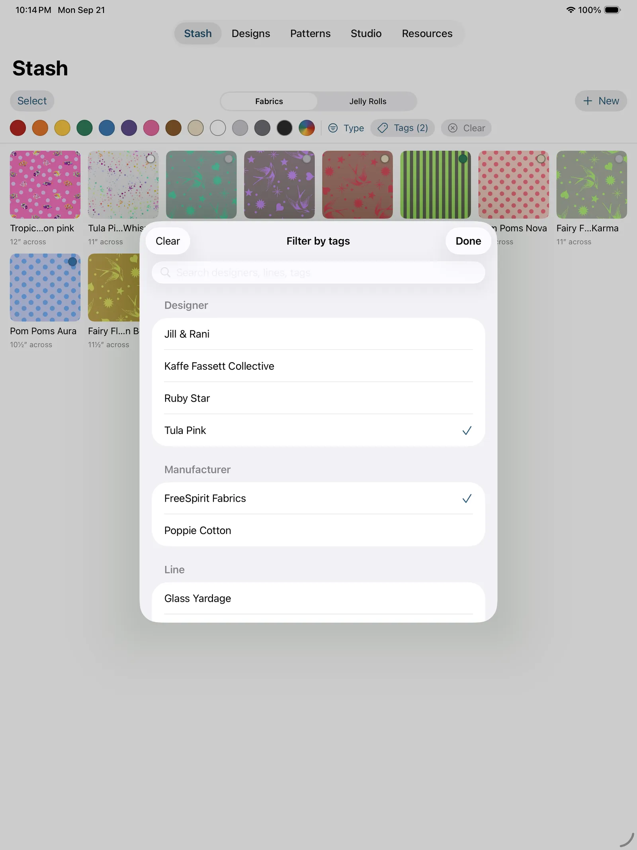Switch to the Jelly Rolls segment
The width and height of the screenshot is (637, 850).
tap(368, 101)
